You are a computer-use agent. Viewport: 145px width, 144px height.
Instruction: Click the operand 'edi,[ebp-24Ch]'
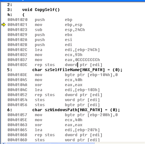pyautogui.click(x=82, y=50)
